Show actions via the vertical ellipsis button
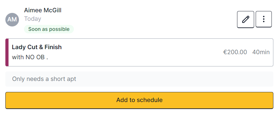The height and width of the screenshot is (114, 280). tap(264, 19)
